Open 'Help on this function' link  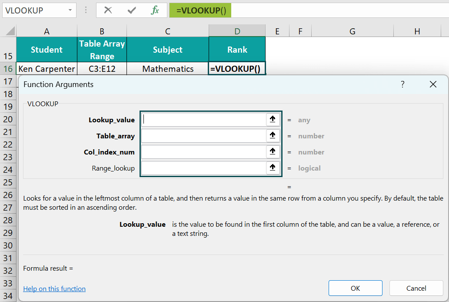click(x=54, y=289)
